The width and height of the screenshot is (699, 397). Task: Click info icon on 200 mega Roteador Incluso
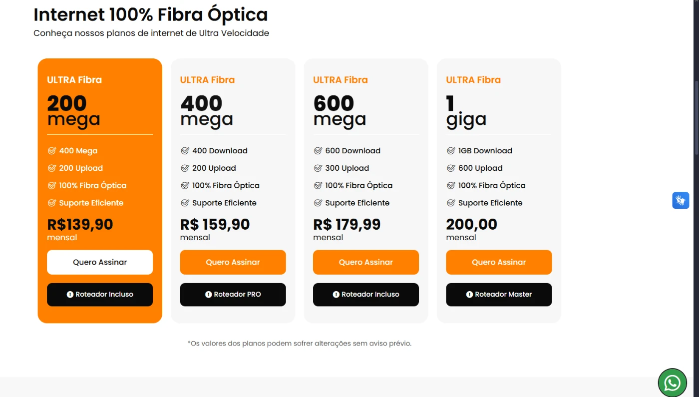[70, 295]
